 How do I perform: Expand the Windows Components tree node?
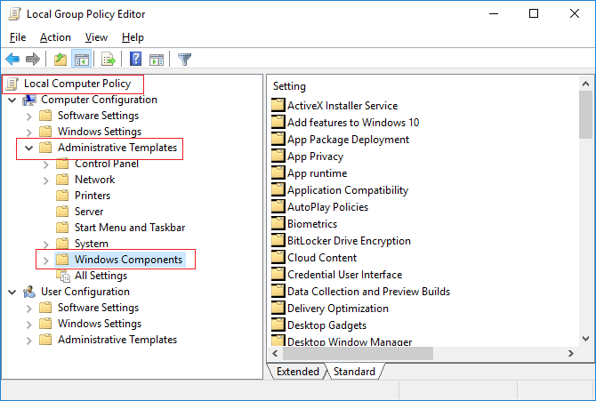coord(46,260)
